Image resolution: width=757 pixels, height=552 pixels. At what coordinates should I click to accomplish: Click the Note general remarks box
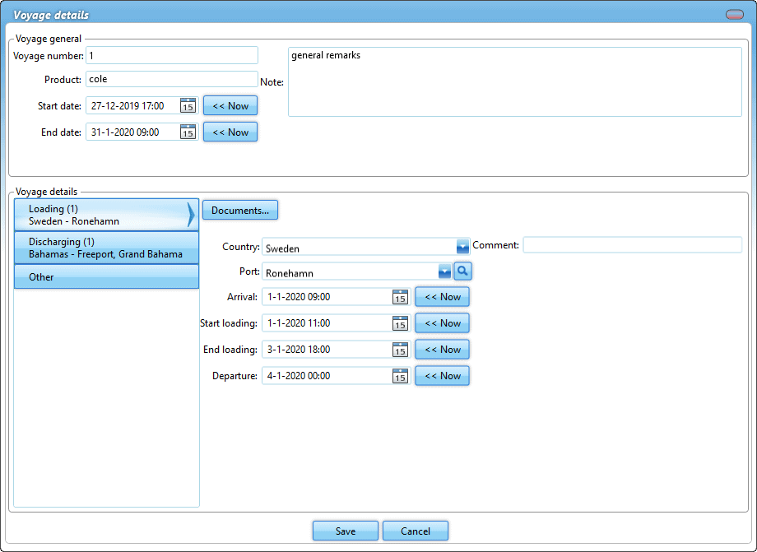(514, 82)
